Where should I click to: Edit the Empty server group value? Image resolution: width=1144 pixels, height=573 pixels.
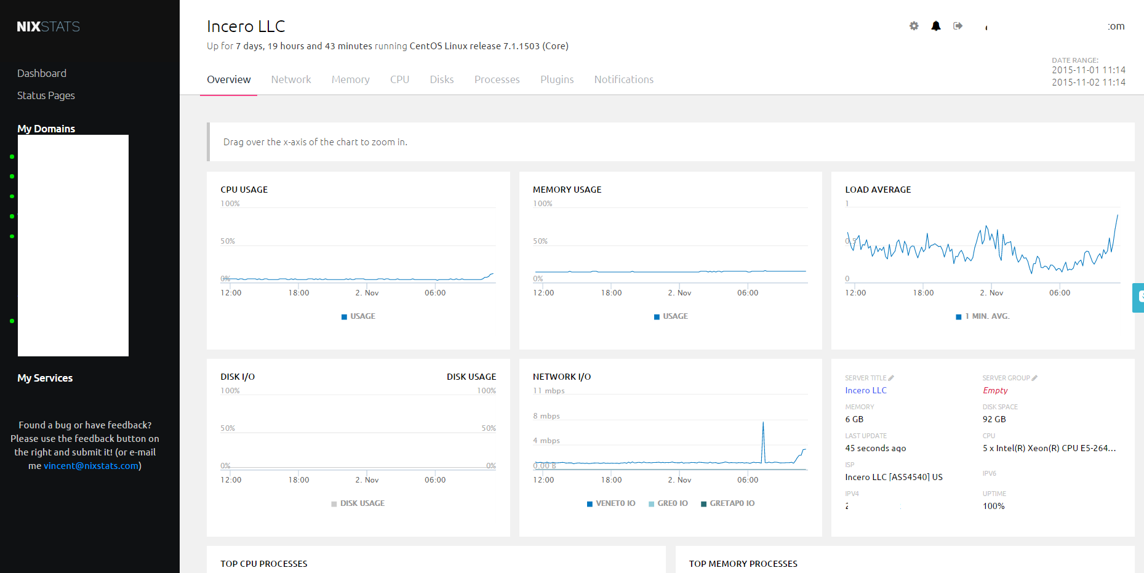995,390
